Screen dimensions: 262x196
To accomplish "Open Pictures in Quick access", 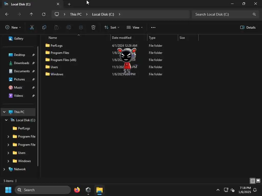I will (19, 79).
